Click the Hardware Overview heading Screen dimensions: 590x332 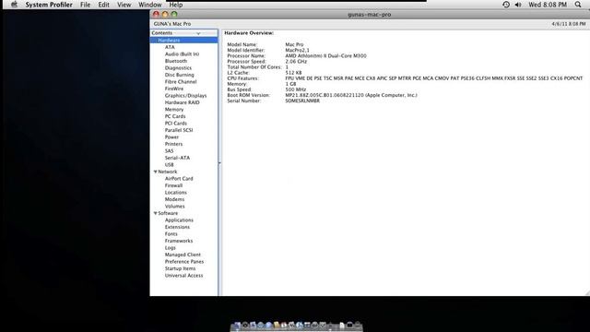[249, 33]
